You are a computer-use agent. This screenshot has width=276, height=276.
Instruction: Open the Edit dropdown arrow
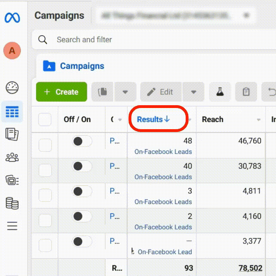tap(193, 92)
